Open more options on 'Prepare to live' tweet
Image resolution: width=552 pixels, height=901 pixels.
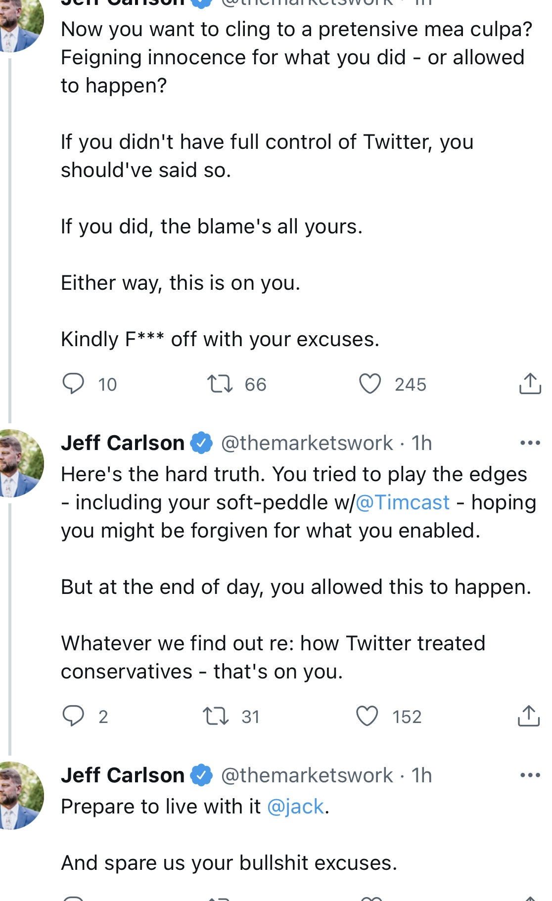click(x=530, y=775)
